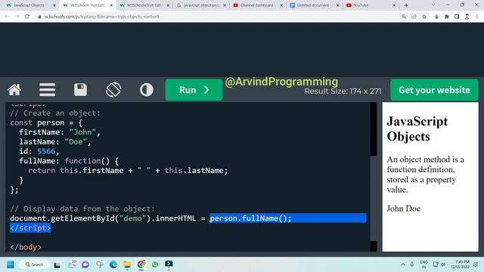Open the hamburger menu in the Tryit toolbar

(47, 90)
